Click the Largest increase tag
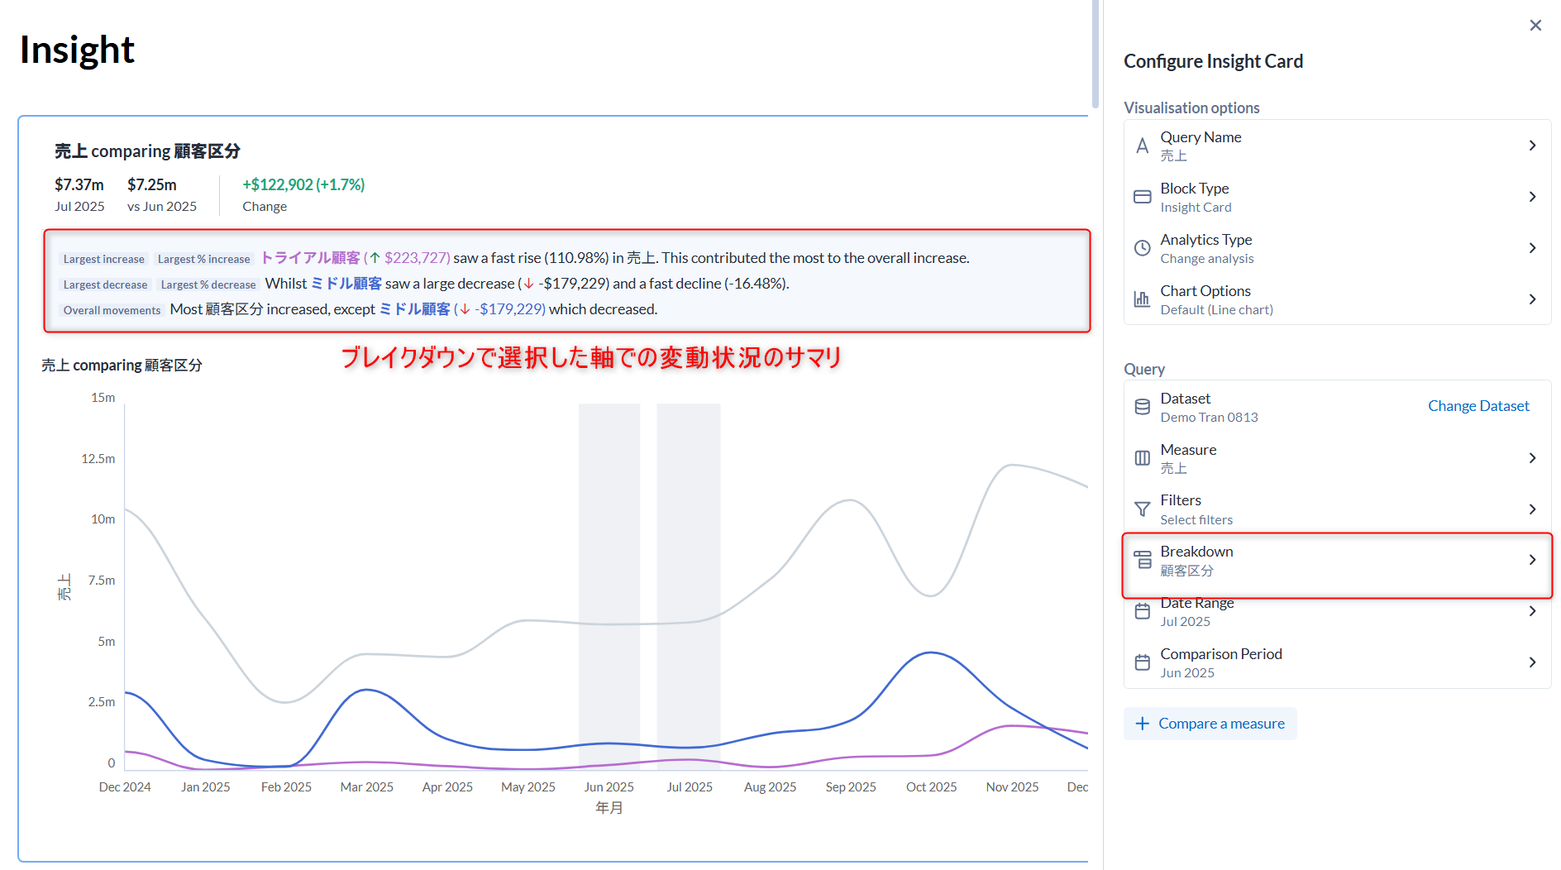 [104, 259]
